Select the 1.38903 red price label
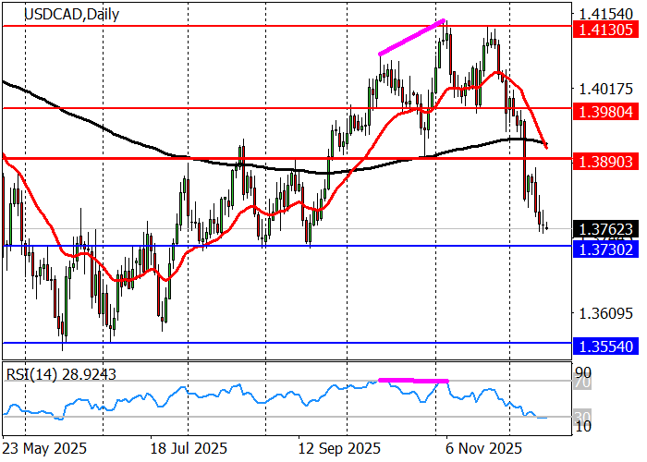647x462 pixels. 606,162
